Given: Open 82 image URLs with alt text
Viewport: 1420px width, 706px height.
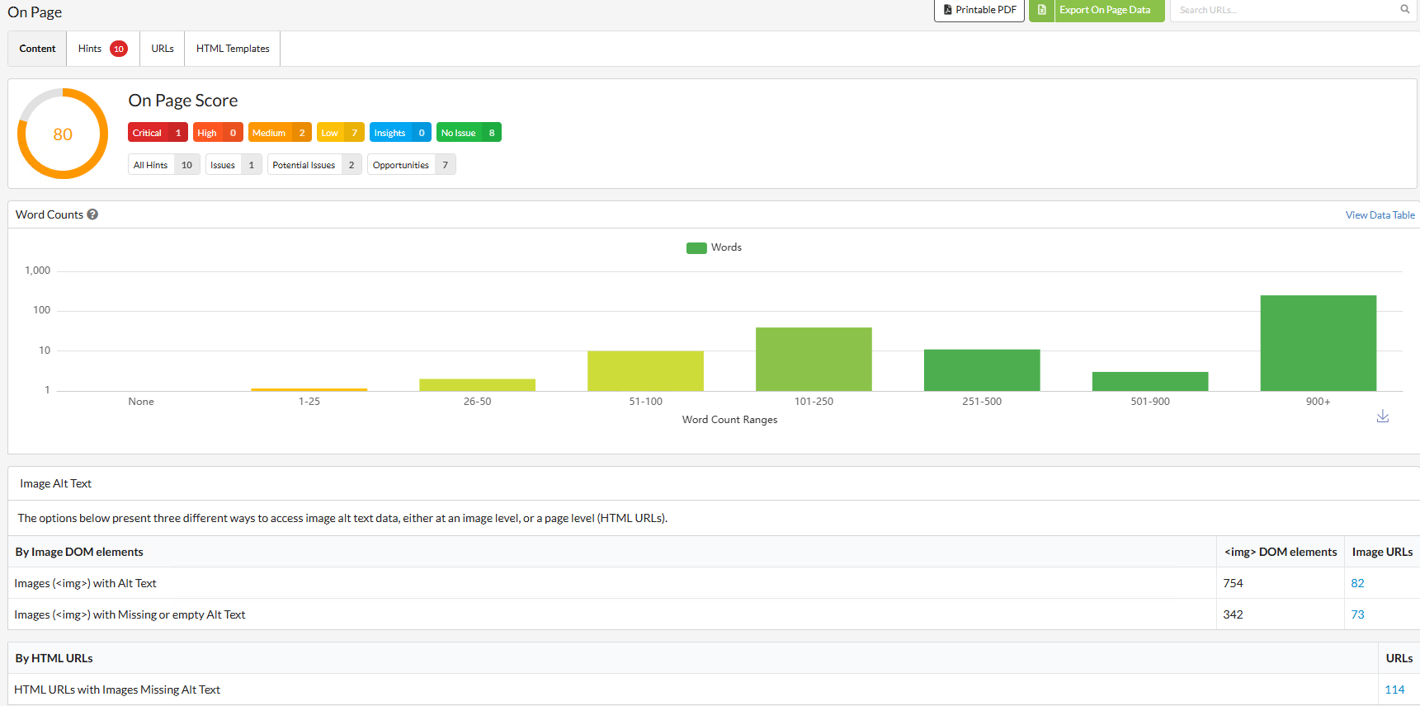Looking at the screenshot, I should click(1357, 583).
